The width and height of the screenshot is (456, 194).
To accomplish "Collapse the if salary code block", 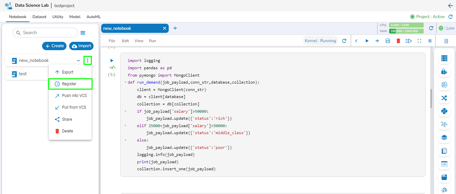I will (125, 111).
